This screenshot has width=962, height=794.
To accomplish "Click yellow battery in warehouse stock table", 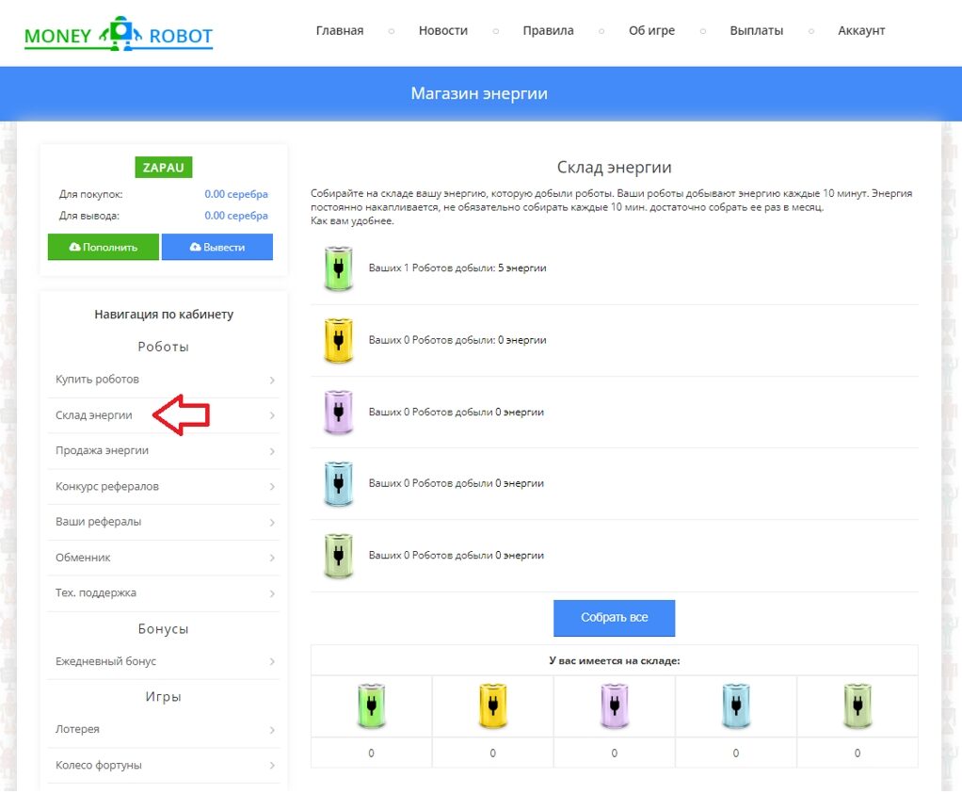I will (x=492, y=705).
